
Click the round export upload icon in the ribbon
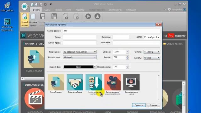(97, 16)
